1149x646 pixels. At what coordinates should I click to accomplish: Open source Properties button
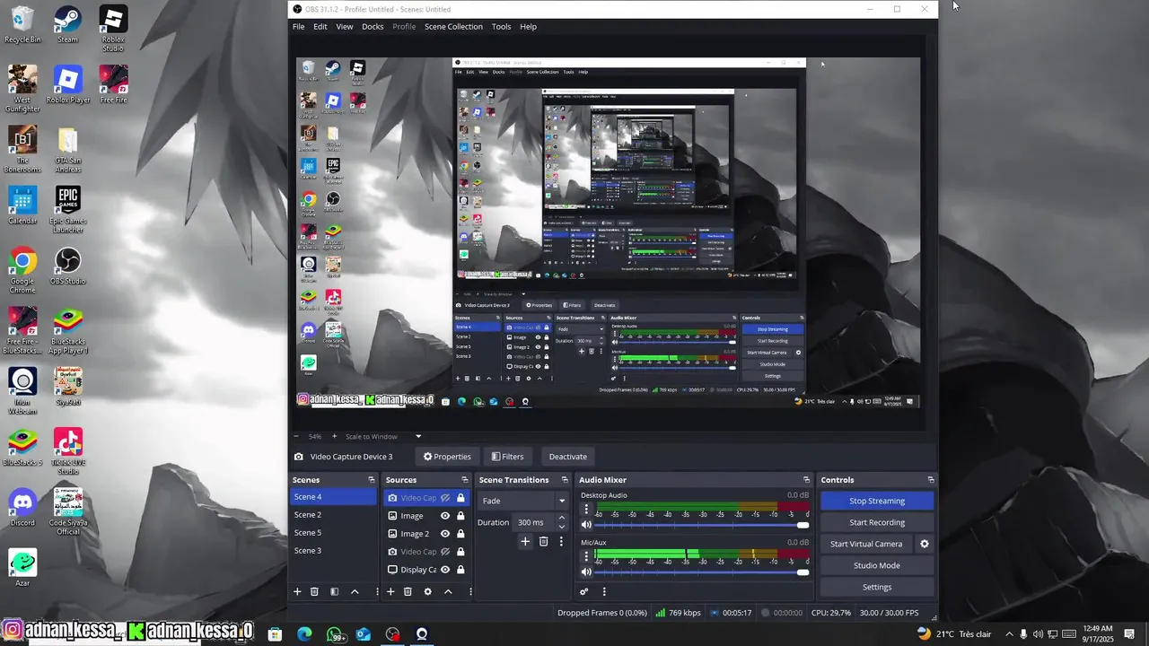[447, 457]
